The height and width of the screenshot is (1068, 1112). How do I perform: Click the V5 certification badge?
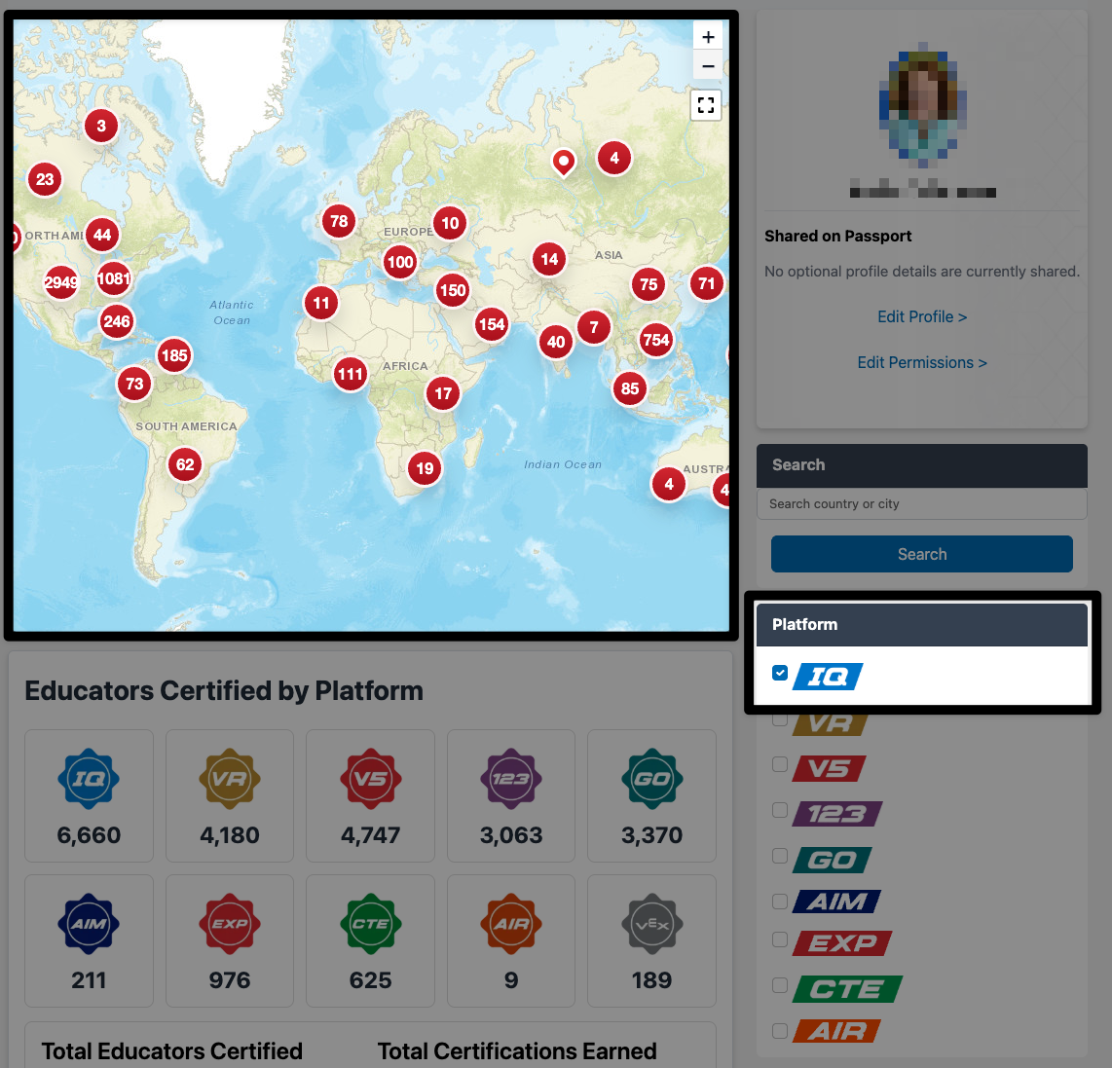click(370, 779)
